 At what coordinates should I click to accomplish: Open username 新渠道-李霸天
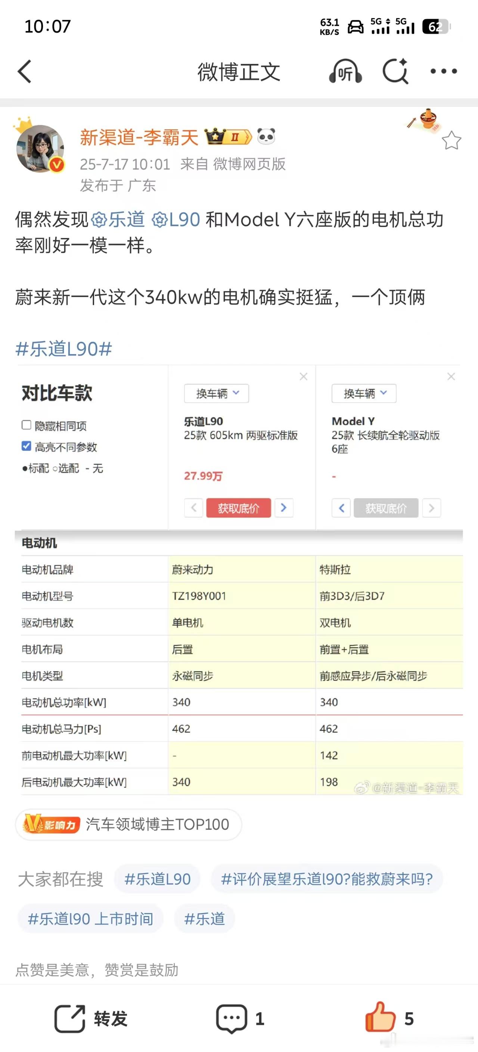[139, 137]
